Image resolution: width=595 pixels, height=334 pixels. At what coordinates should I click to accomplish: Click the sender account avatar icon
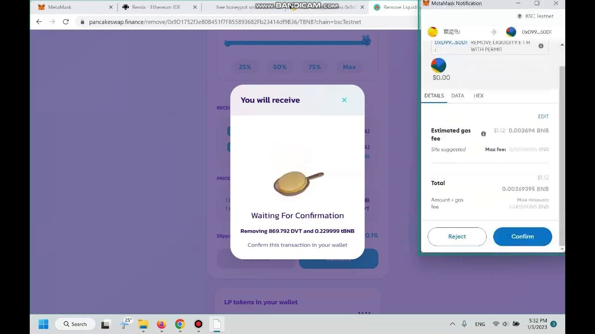[433, 32]
